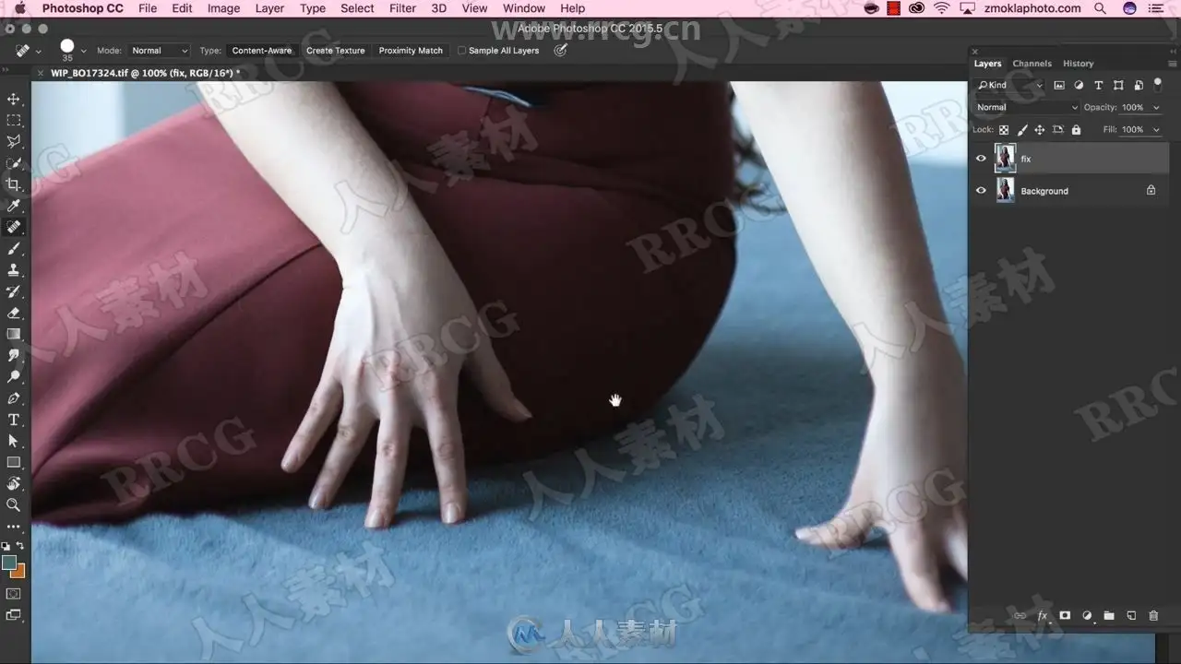Click the foreground color swatch
1181x664 pixels.
coord(9,562)
